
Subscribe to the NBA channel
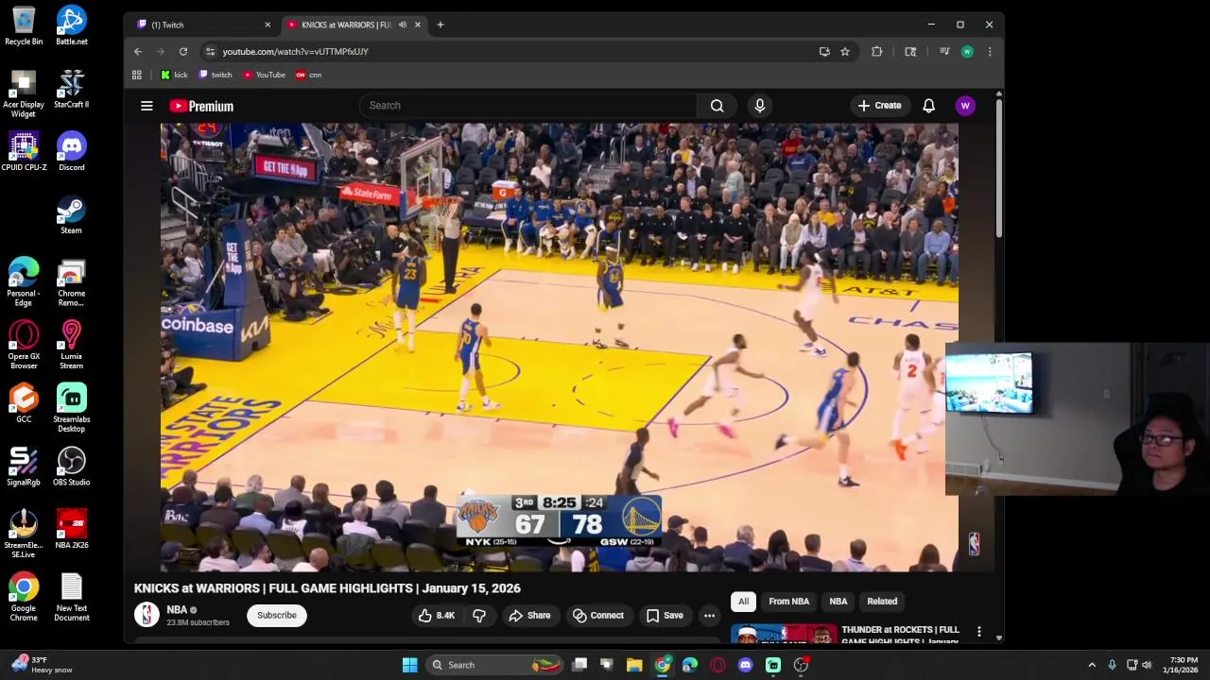coord(277,616)
